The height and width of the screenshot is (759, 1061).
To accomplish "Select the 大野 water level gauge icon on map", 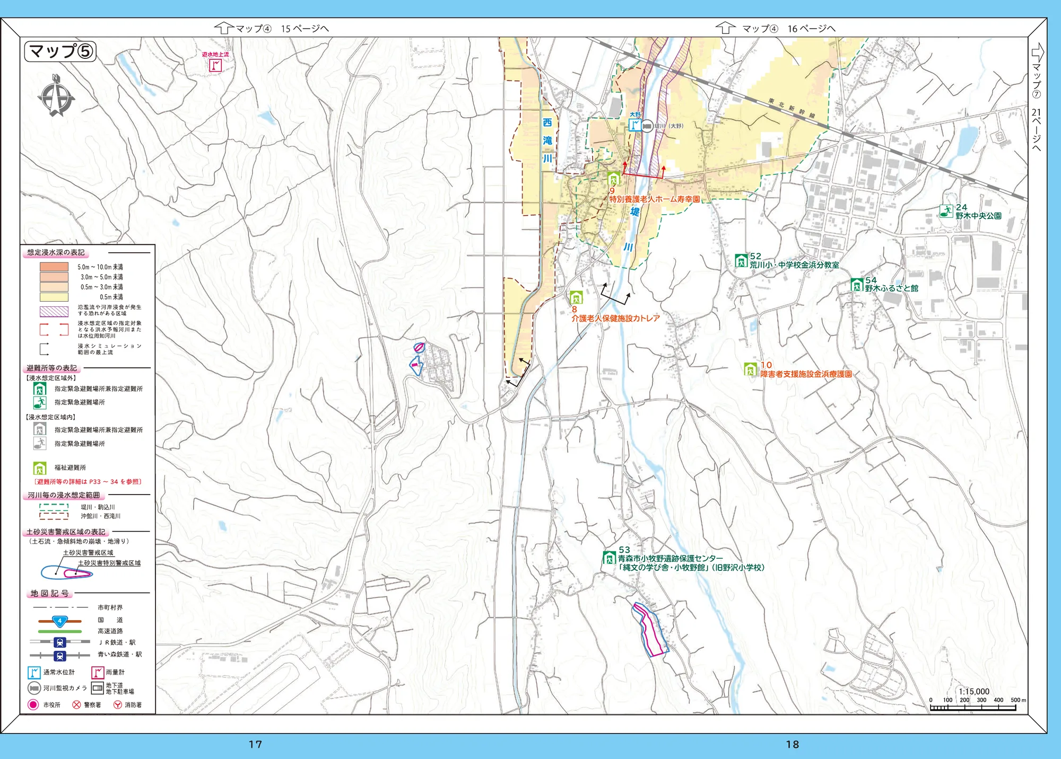I will point(634,125).
